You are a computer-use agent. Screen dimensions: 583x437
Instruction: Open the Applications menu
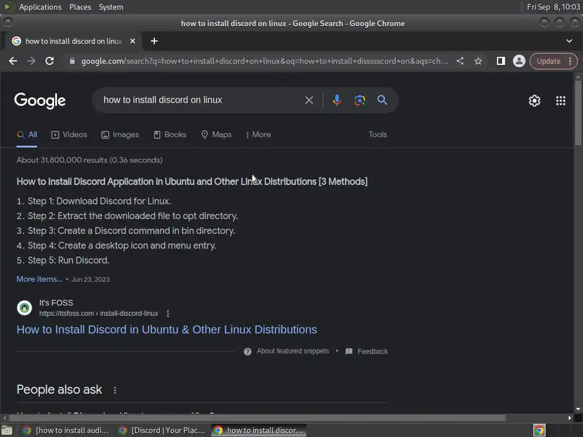40,7
